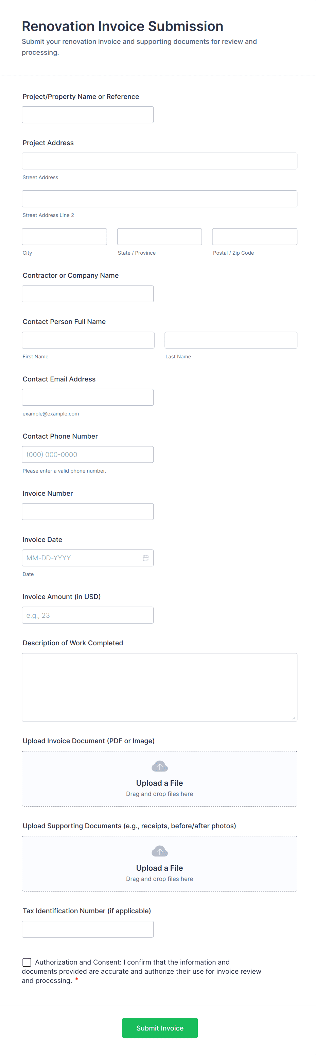This screenshot has height=1055, width=316.
Task: Check the Authorization and Consent checkbox
Action: tap(27, 963)
